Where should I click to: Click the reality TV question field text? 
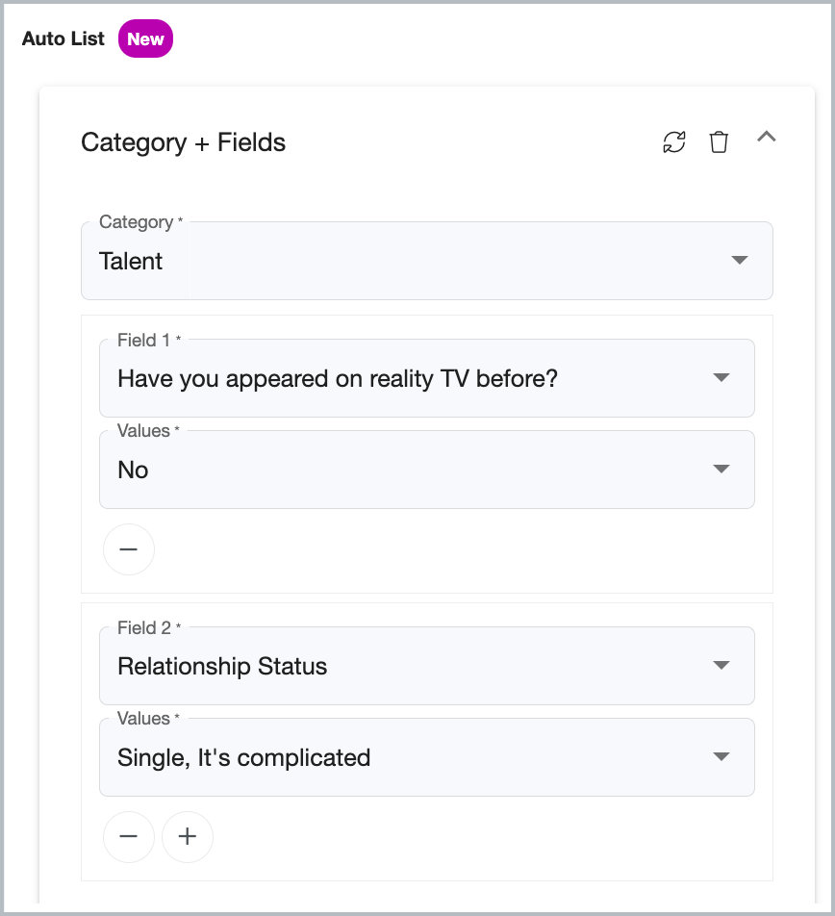click(338, 378)
